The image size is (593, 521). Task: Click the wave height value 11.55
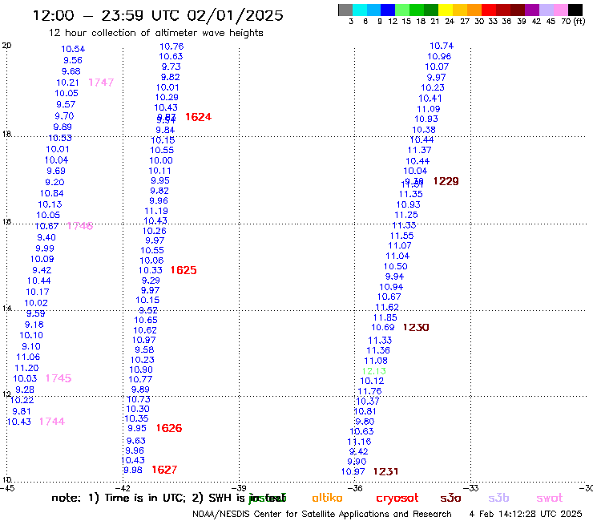(401, 236)
